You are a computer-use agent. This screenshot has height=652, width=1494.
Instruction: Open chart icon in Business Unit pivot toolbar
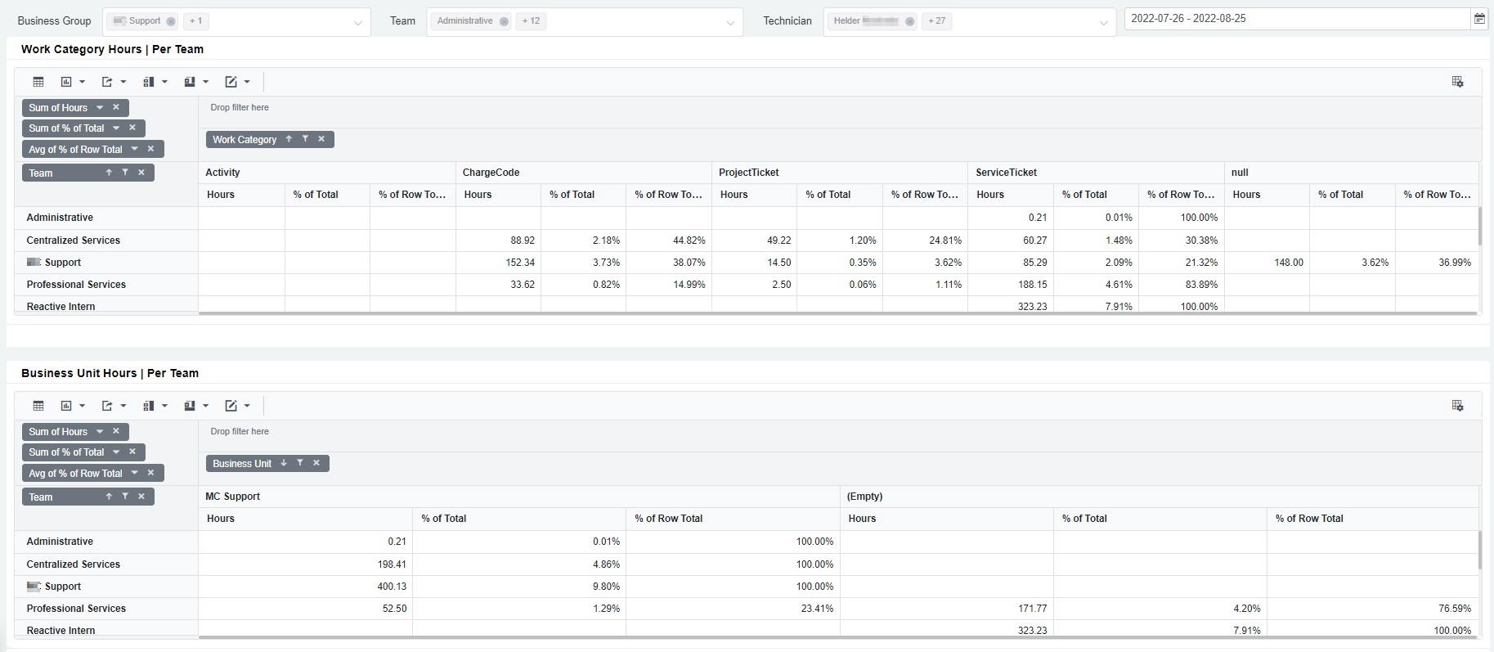click(x=66, y=406)
